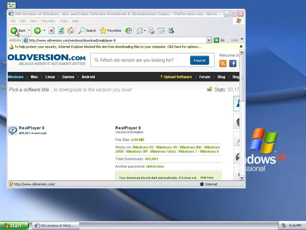Select the Windows navigation tab
The image size is (306, 230).
[x=16, y=77]
